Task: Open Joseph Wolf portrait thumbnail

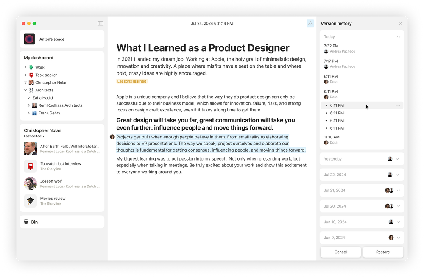Action: [30, 183]
